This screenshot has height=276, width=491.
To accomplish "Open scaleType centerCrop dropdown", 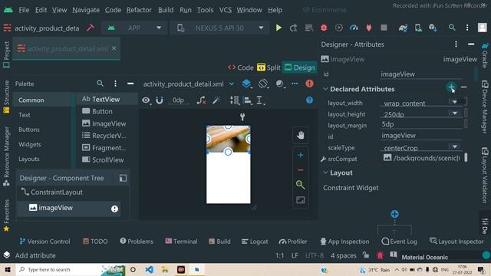I will click(x=455, y=146).
